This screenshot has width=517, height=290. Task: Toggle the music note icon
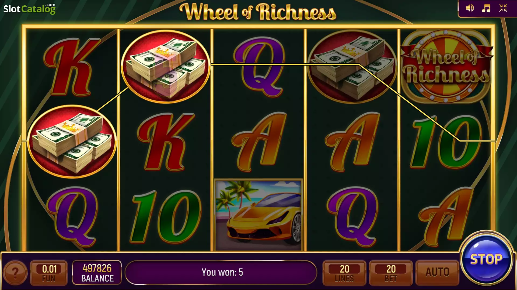486,8
